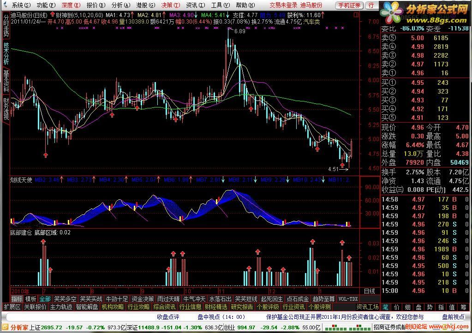Select the 价 tab in quote panel
472x333 pixels.
(x=397, y=307)
